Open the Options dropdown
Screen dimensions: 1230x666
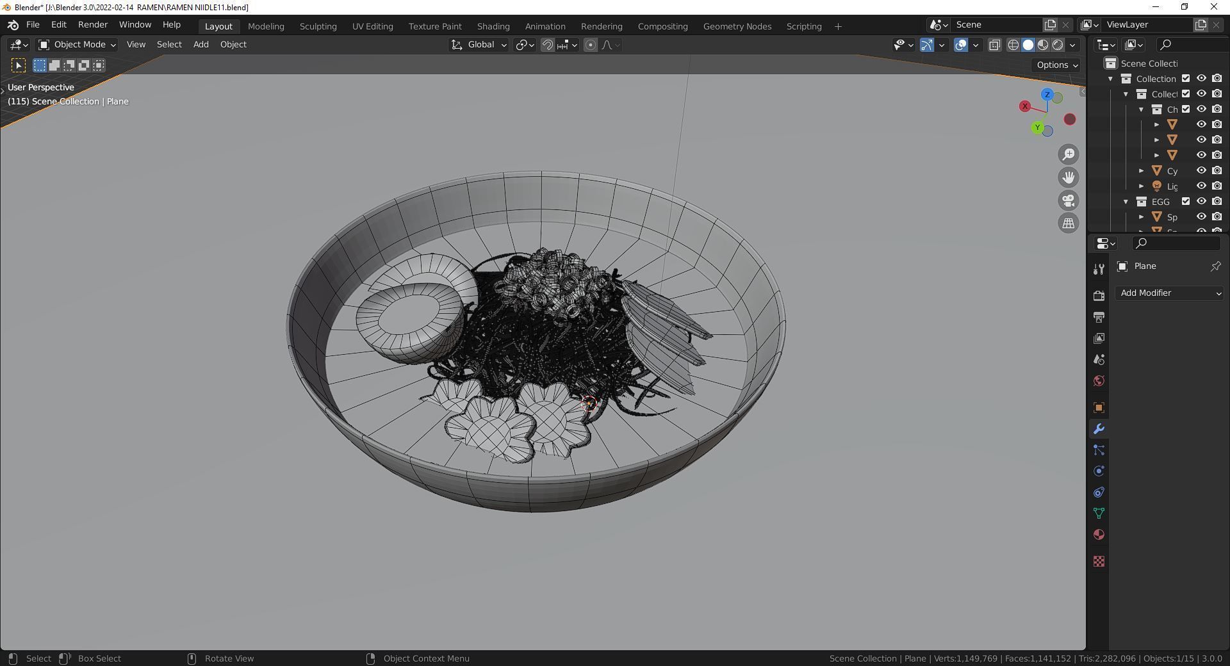[1057, 65]
